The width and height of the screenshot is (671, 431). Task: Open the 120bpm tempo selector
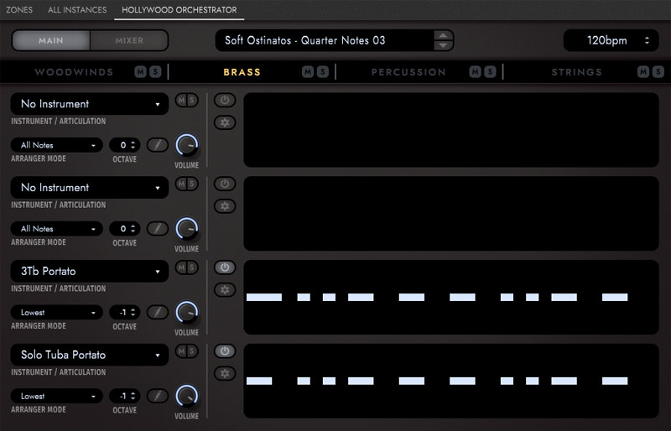pyautogui.click(x=611, y=40)
